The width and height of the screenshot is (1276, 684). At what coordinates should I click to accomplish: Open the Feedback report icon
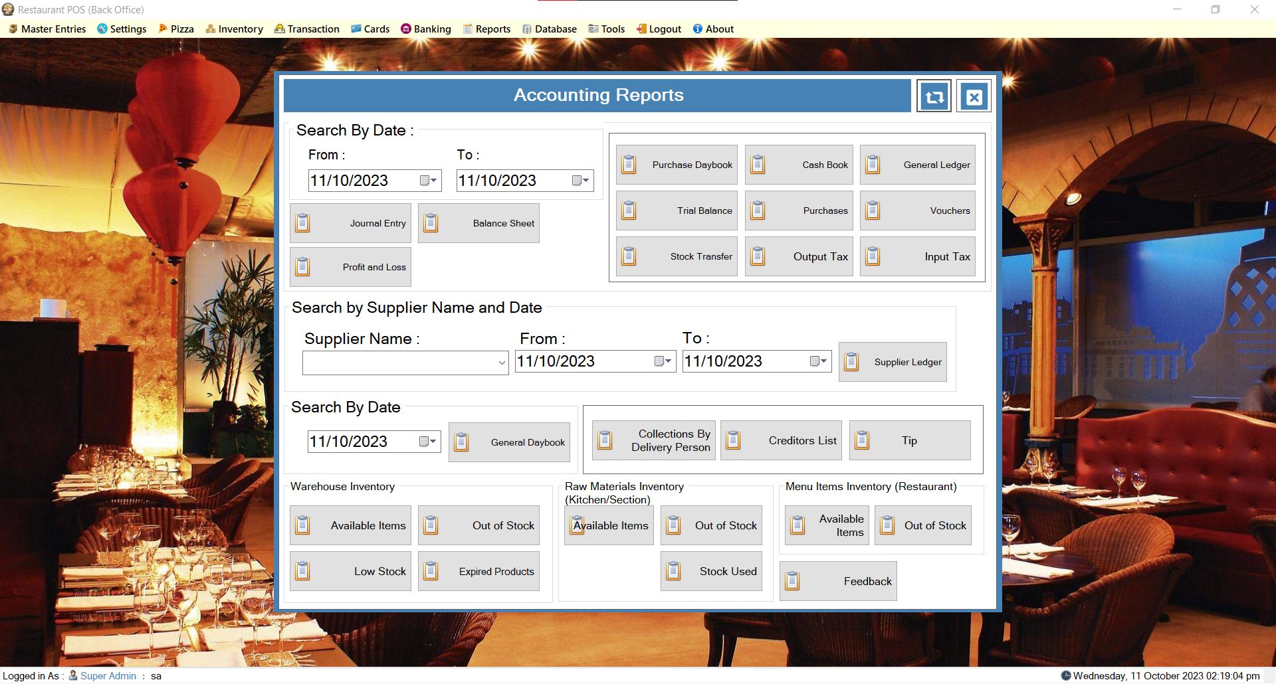click(794, 580)
